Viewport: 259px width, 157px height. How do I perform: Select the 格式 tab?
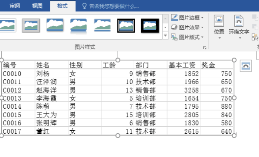tap(63, 6)
